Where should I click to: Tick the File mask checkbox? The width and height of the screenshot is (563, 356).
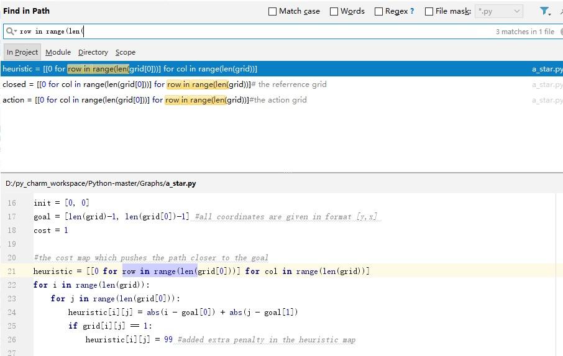click(x=429, y=11)
